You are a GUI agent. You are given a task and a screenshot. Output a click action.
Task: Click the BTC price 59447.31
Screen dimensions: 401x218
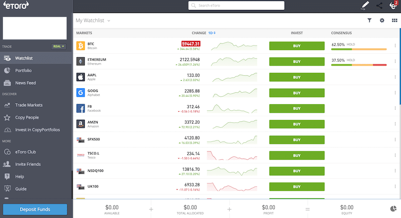(x=191, y=44)
